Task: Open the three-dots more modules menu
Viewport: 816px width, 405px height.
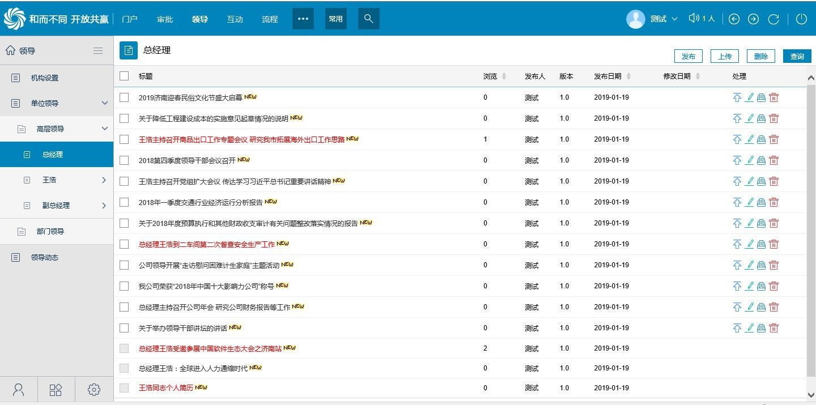Action: (x=303, y=19)
